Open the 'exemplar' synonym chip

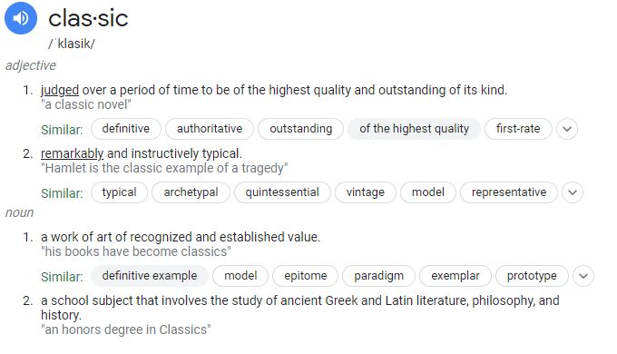click(455, 276)
